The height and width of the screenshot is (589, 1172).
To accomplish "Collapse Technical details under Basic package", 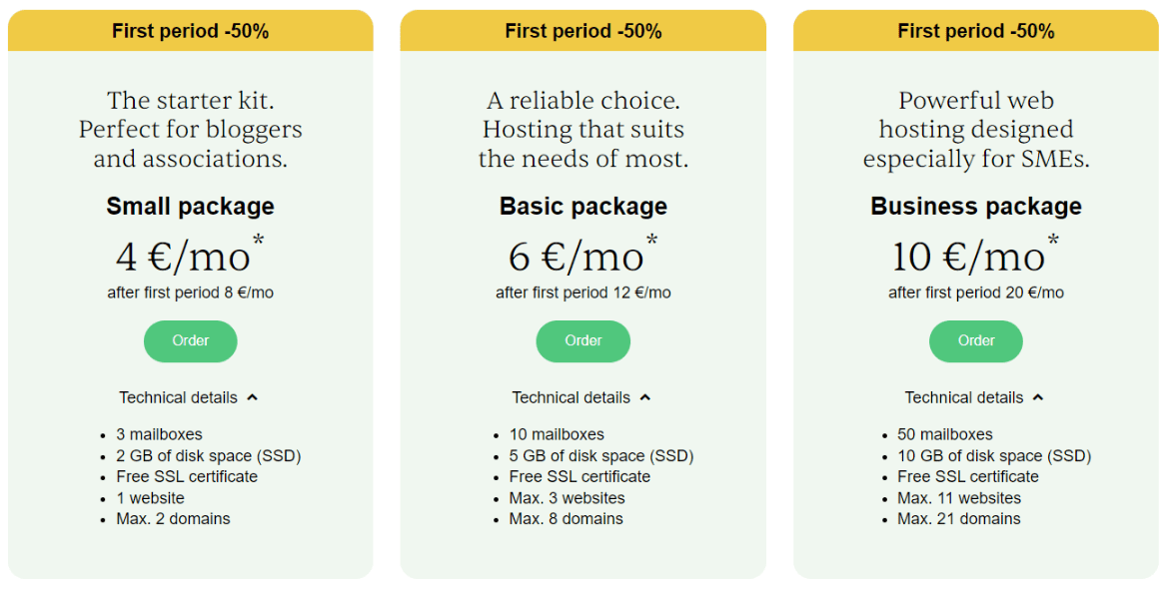I will pyautogui.click(x=582, y=398).
